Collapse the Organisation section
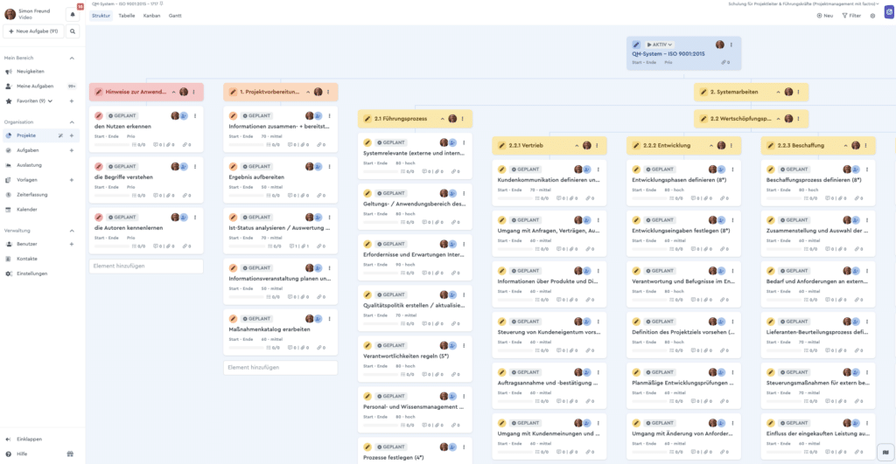Viewport: 896px width, 464px height. pos(72,122)
